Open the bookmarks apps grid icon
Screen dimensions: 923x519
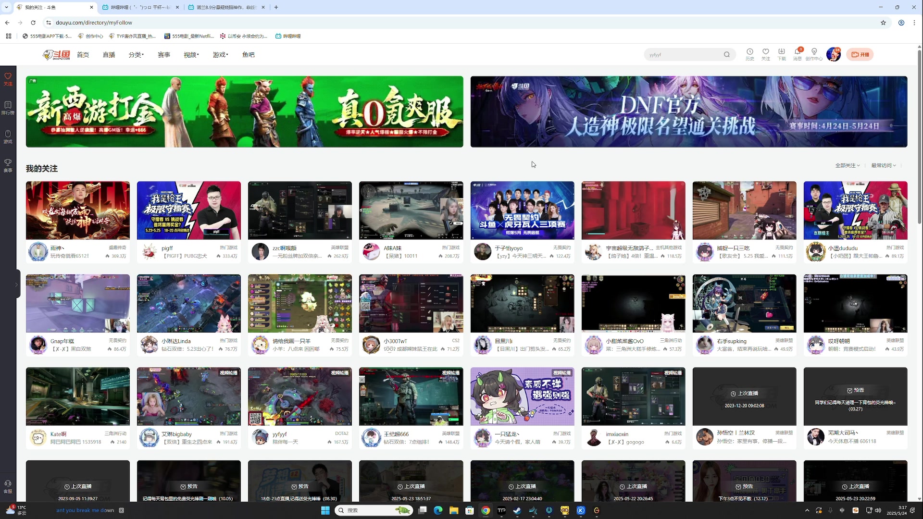9,36
